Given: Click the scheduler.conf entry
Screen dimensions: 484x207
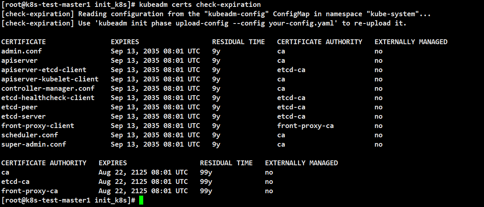Looking at the screenshot, I should click(30, 135).
